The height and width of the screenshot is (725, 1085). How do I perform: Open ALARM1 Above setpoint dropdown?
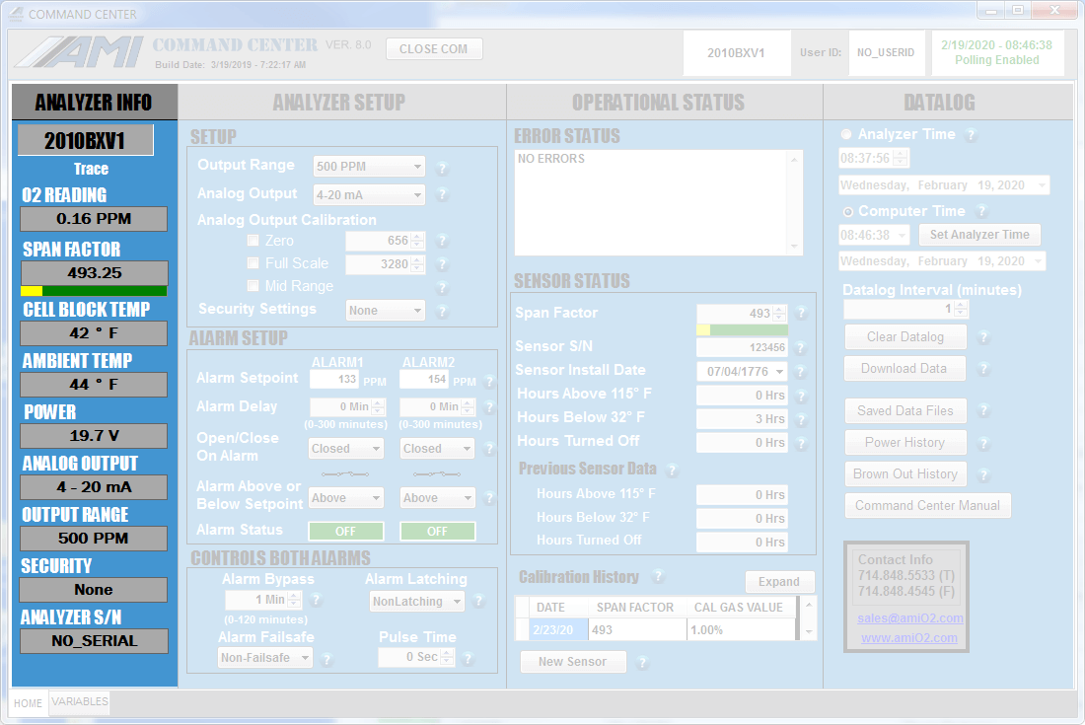pyautogui.click(x=346, y=498)
